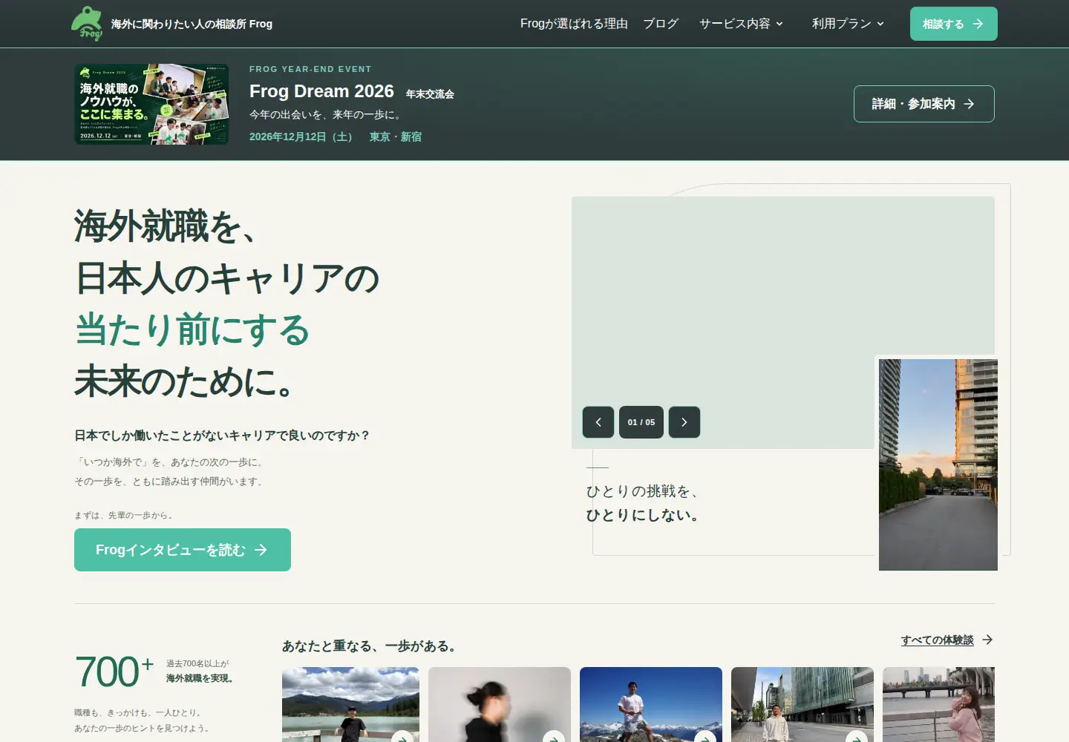Screen dimensions: 1069x742
Task: Go to previous slide in hero carousel
Action: click(x=598, y=422)
